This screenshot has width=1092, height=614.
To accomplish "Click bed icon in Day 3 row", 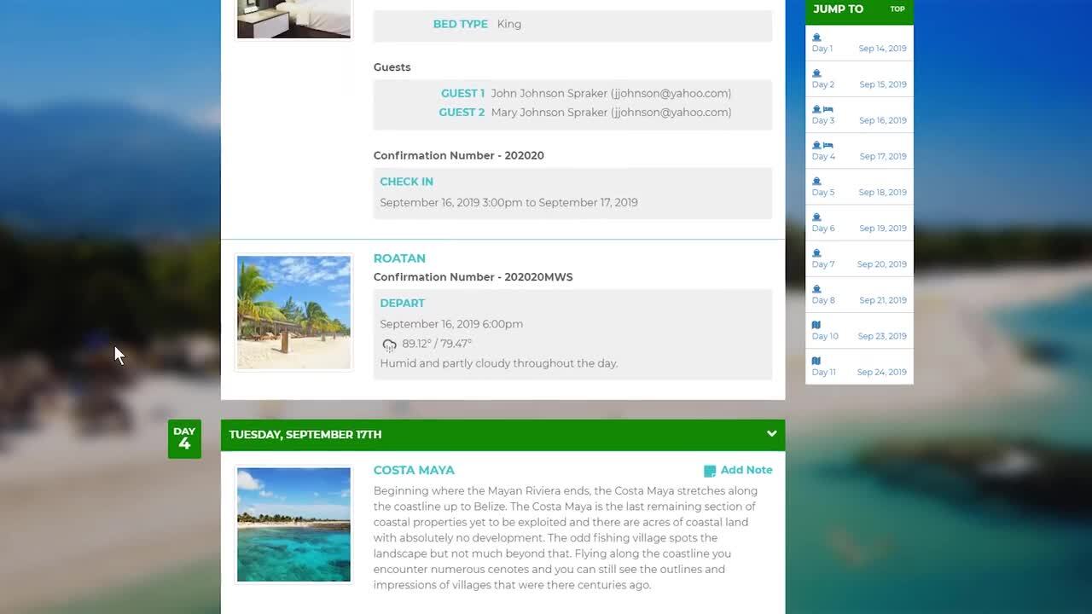I will 828,109.
